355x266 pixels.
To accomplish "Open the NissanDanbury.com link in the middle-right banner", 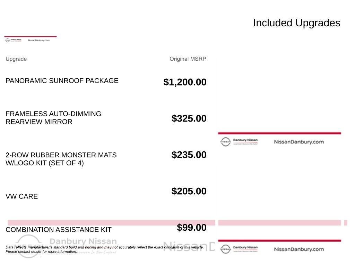I will (x=299, y=142).
